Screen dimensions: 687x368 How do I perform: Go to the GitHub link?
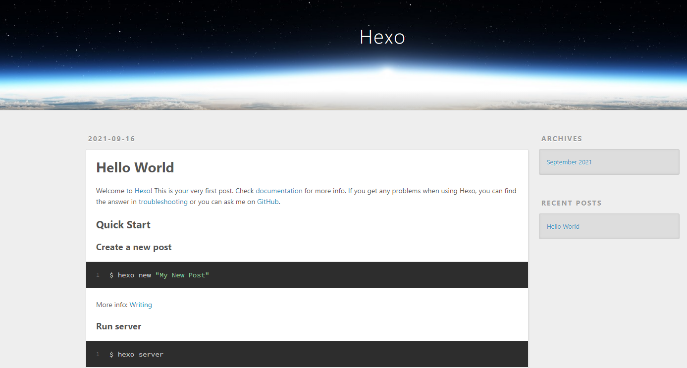(267, 202)
